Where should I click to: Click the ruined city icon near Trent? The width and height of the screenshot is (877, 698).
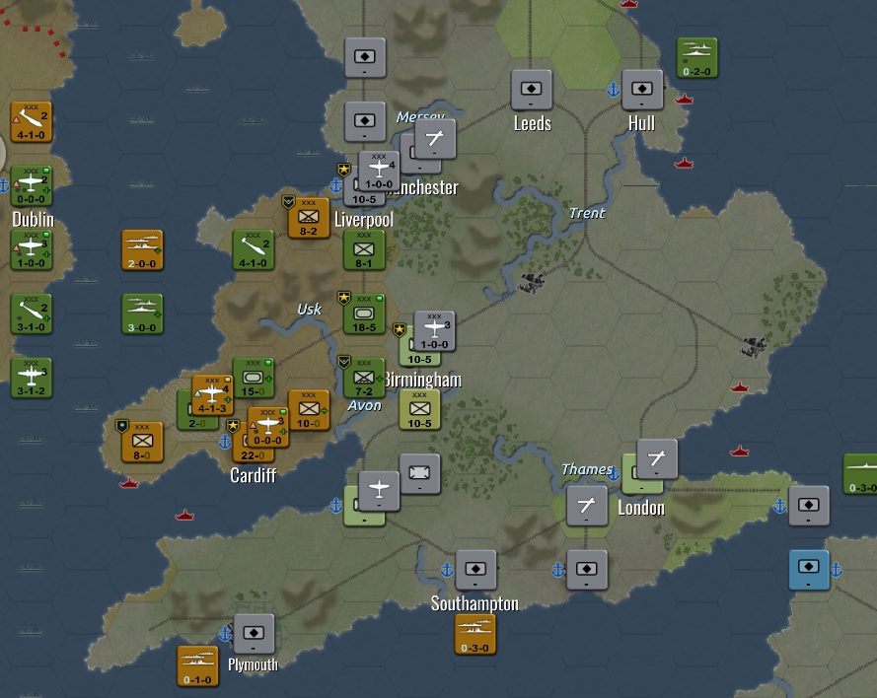point(532,283)
